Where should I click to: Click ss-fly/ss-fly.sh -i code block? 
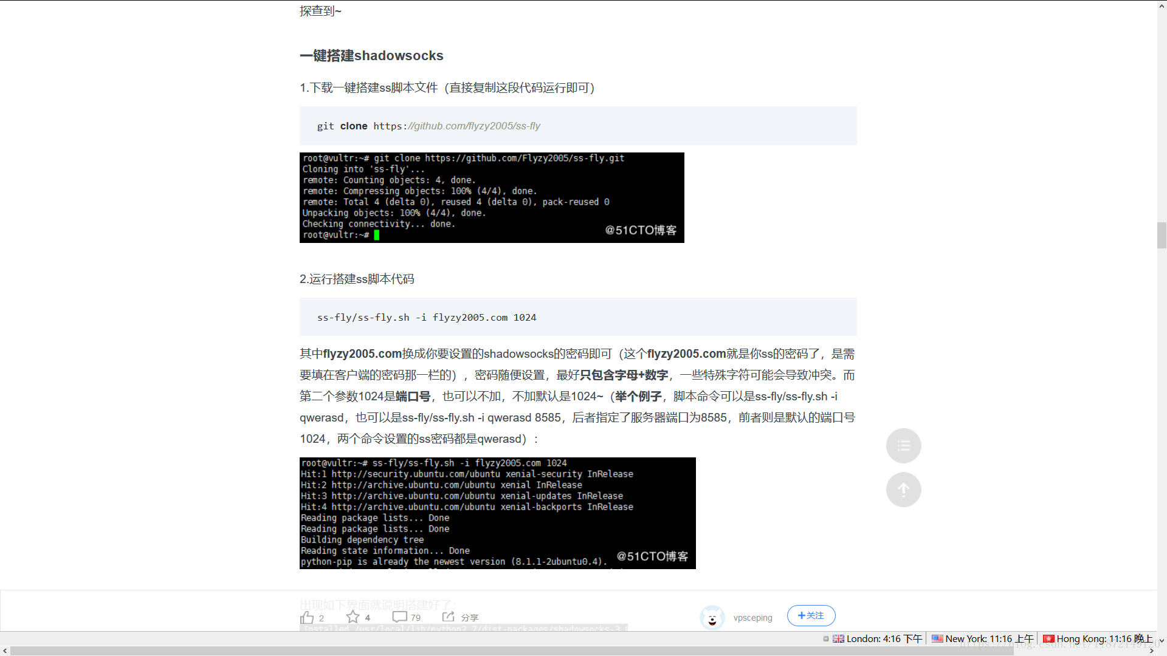(x=578, y=317)
